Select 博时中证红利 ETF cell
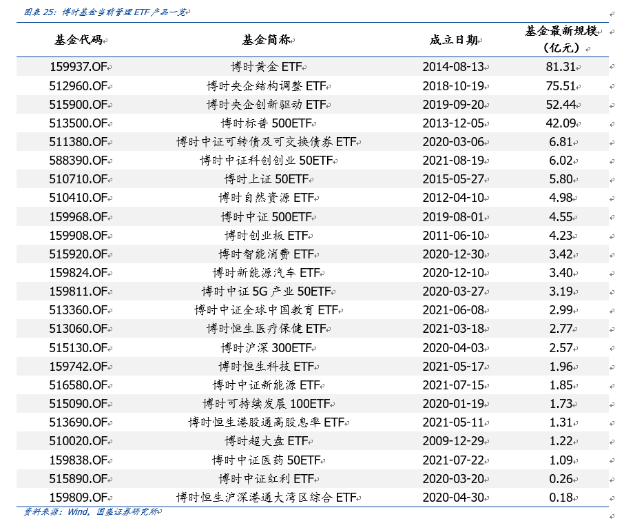 tap(267, 478)
